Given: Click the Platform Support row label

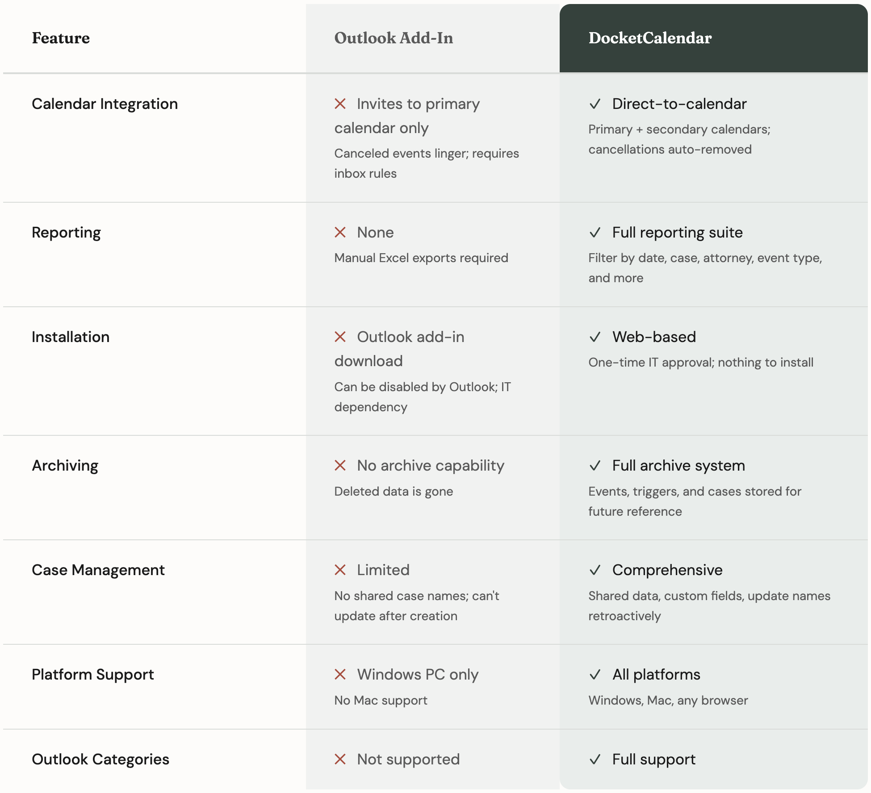Looking at the screenshot, I should point(92,675).
